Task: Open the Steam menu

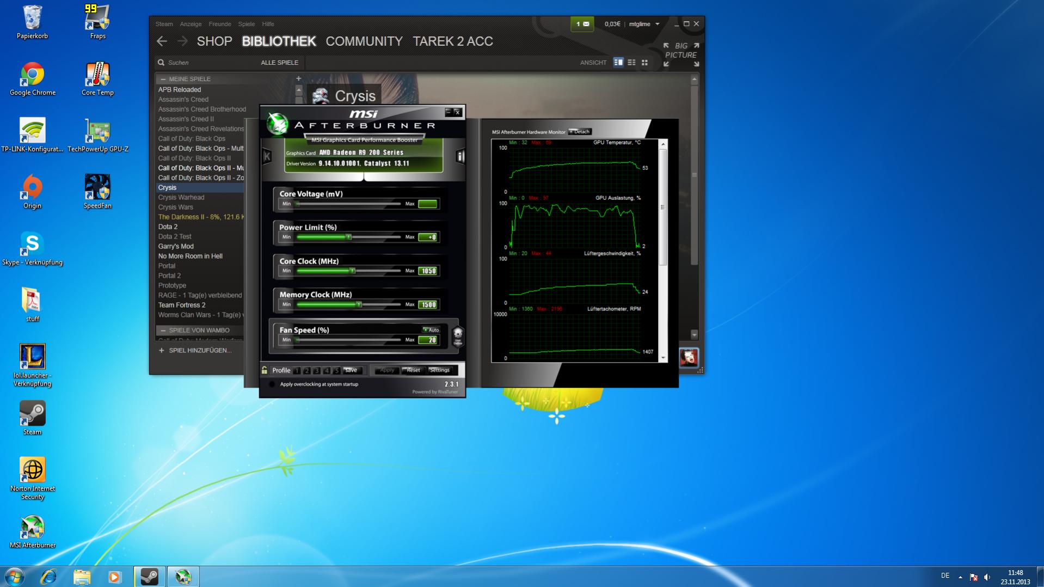Action: (x=164, y=24)
